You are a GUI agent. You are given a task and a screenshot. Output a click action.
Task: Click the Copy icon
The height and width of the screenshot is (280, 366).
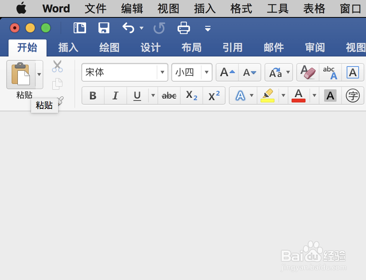point(57,84)
